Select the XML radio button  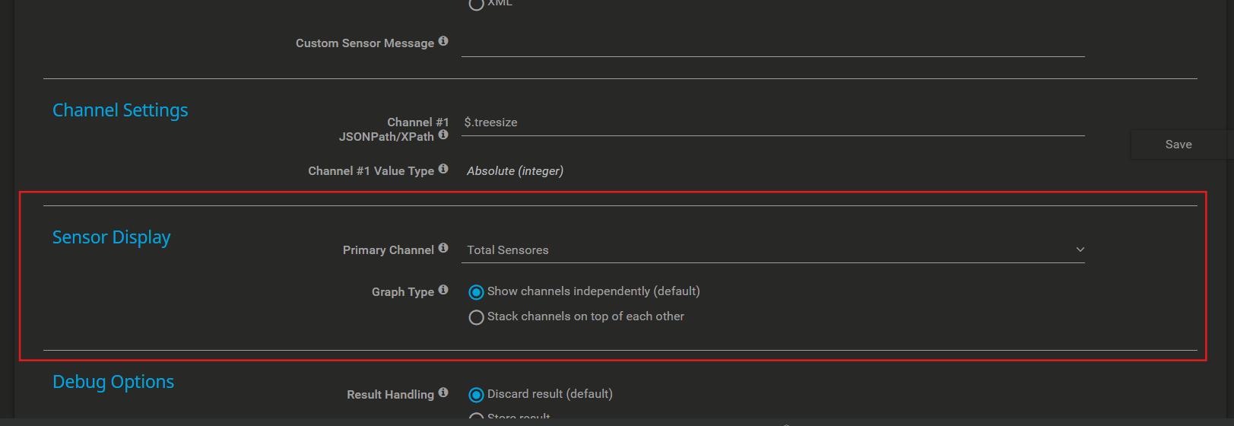[x=476, y=4]
